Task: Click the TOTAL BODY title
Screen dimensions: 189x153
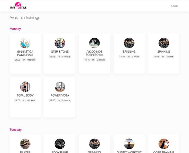Action: (x=25, y=95)
